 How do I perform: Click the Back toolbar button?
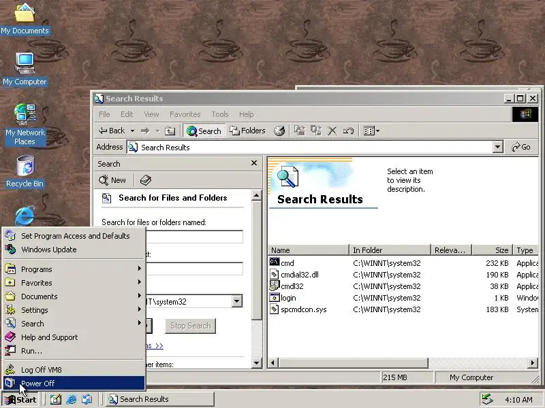[112, 131]
